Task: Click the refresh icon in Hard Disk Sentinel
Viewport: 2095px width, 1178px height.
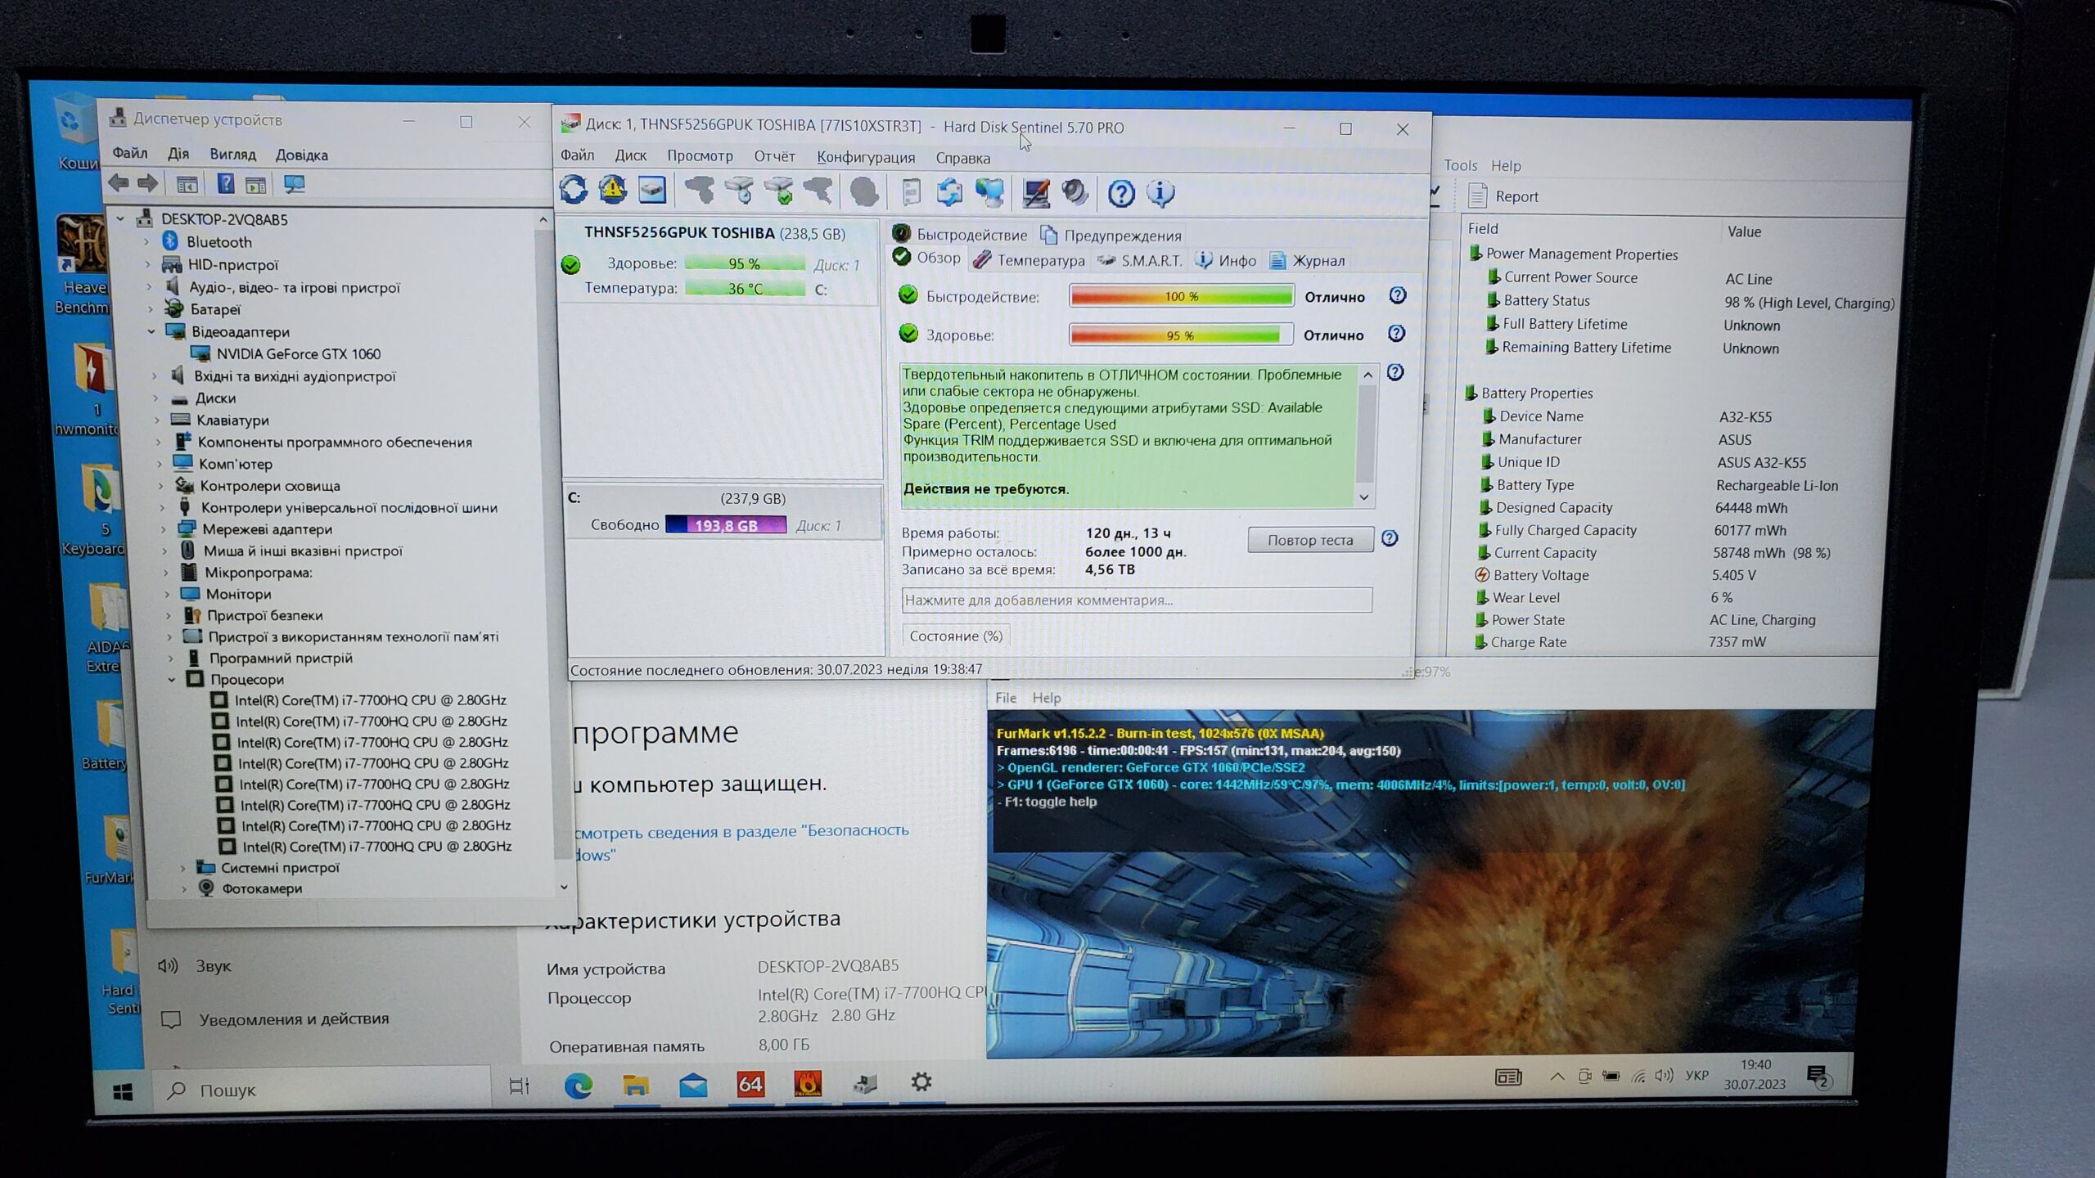Action: [x=573, y=191]
